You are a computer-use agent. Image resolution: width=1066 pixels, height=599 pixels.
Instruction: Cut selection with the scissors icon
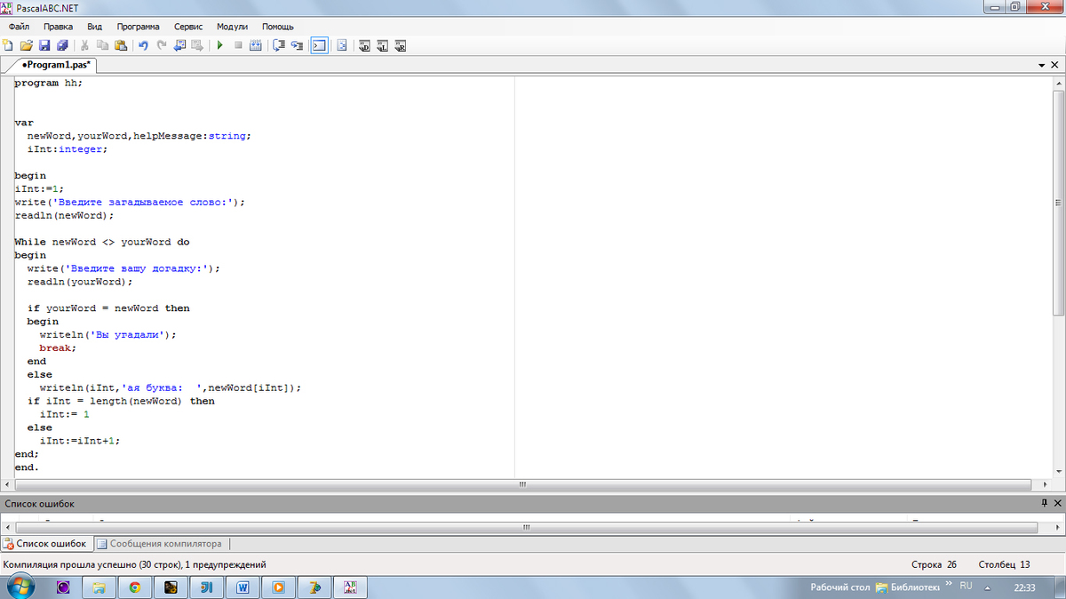(85, 45)
